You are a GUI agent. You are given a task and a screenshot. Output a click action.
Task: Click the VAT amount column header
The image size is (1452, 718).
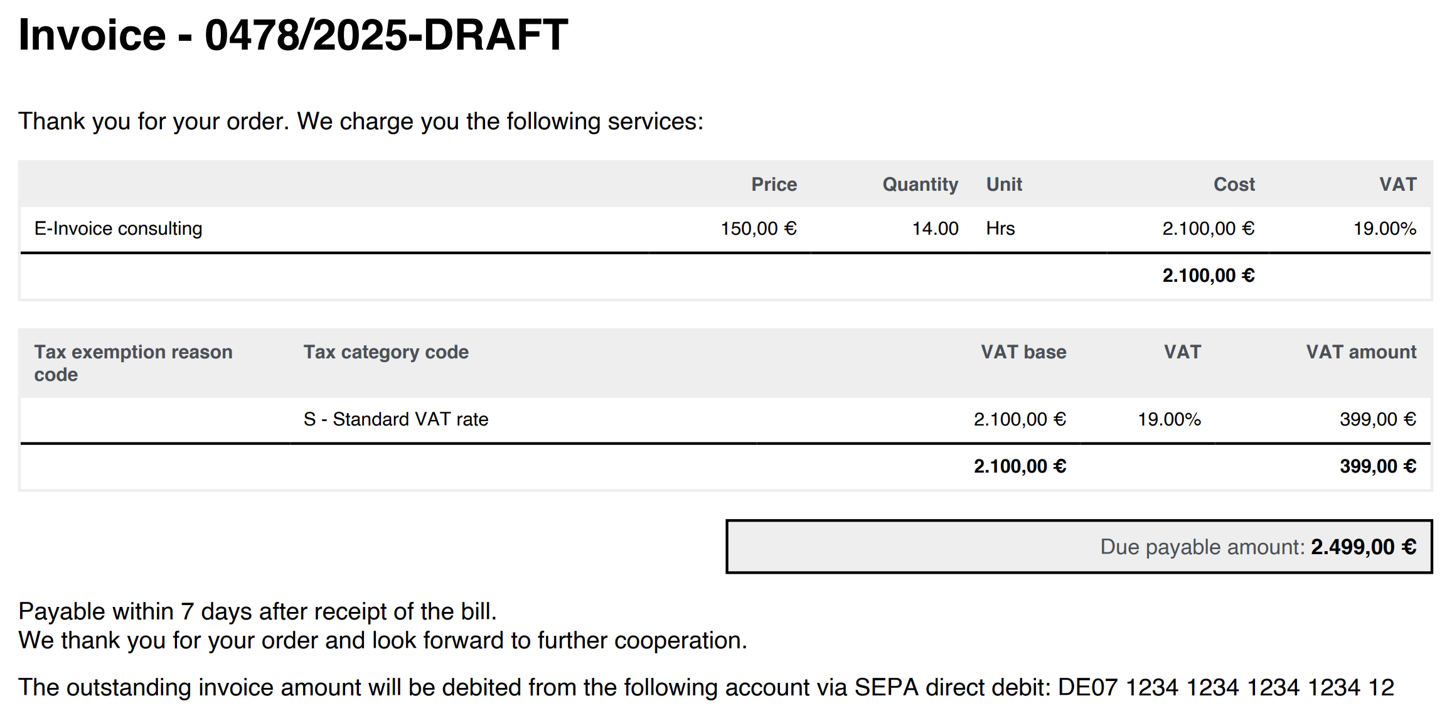point(1361,352)
